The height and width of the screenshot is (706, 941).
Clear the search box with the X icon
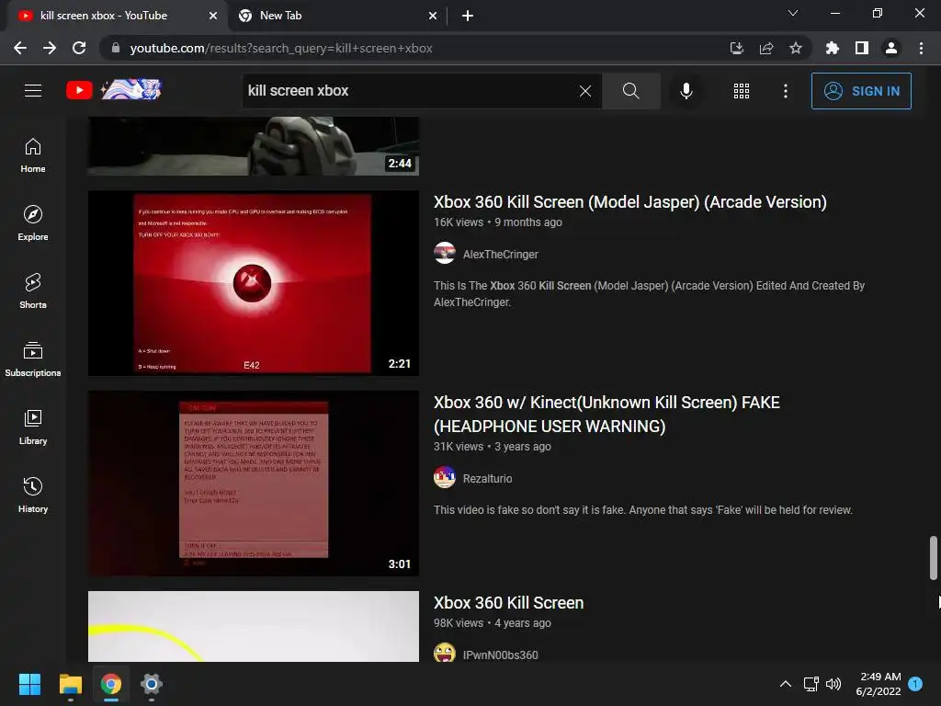[585, 91]
